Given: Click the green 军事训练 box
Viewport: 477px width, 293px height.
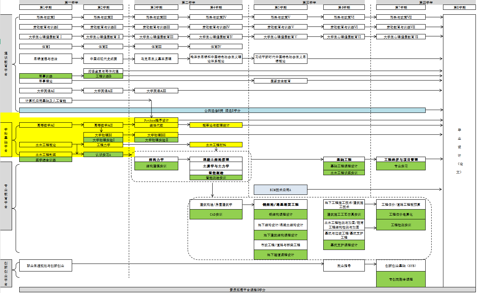Looking at the screenshot, I should tap(45, 76).
